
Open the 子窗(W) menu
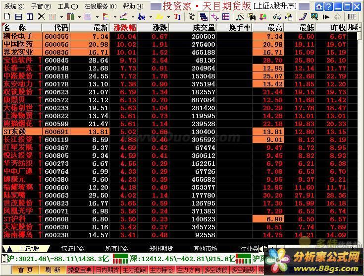pyautogui.click(x=41, y=6)
